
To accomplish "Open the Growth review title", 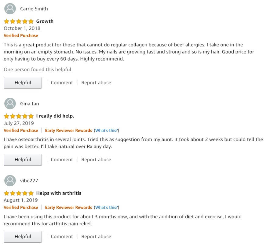I will tap(45, 21).
